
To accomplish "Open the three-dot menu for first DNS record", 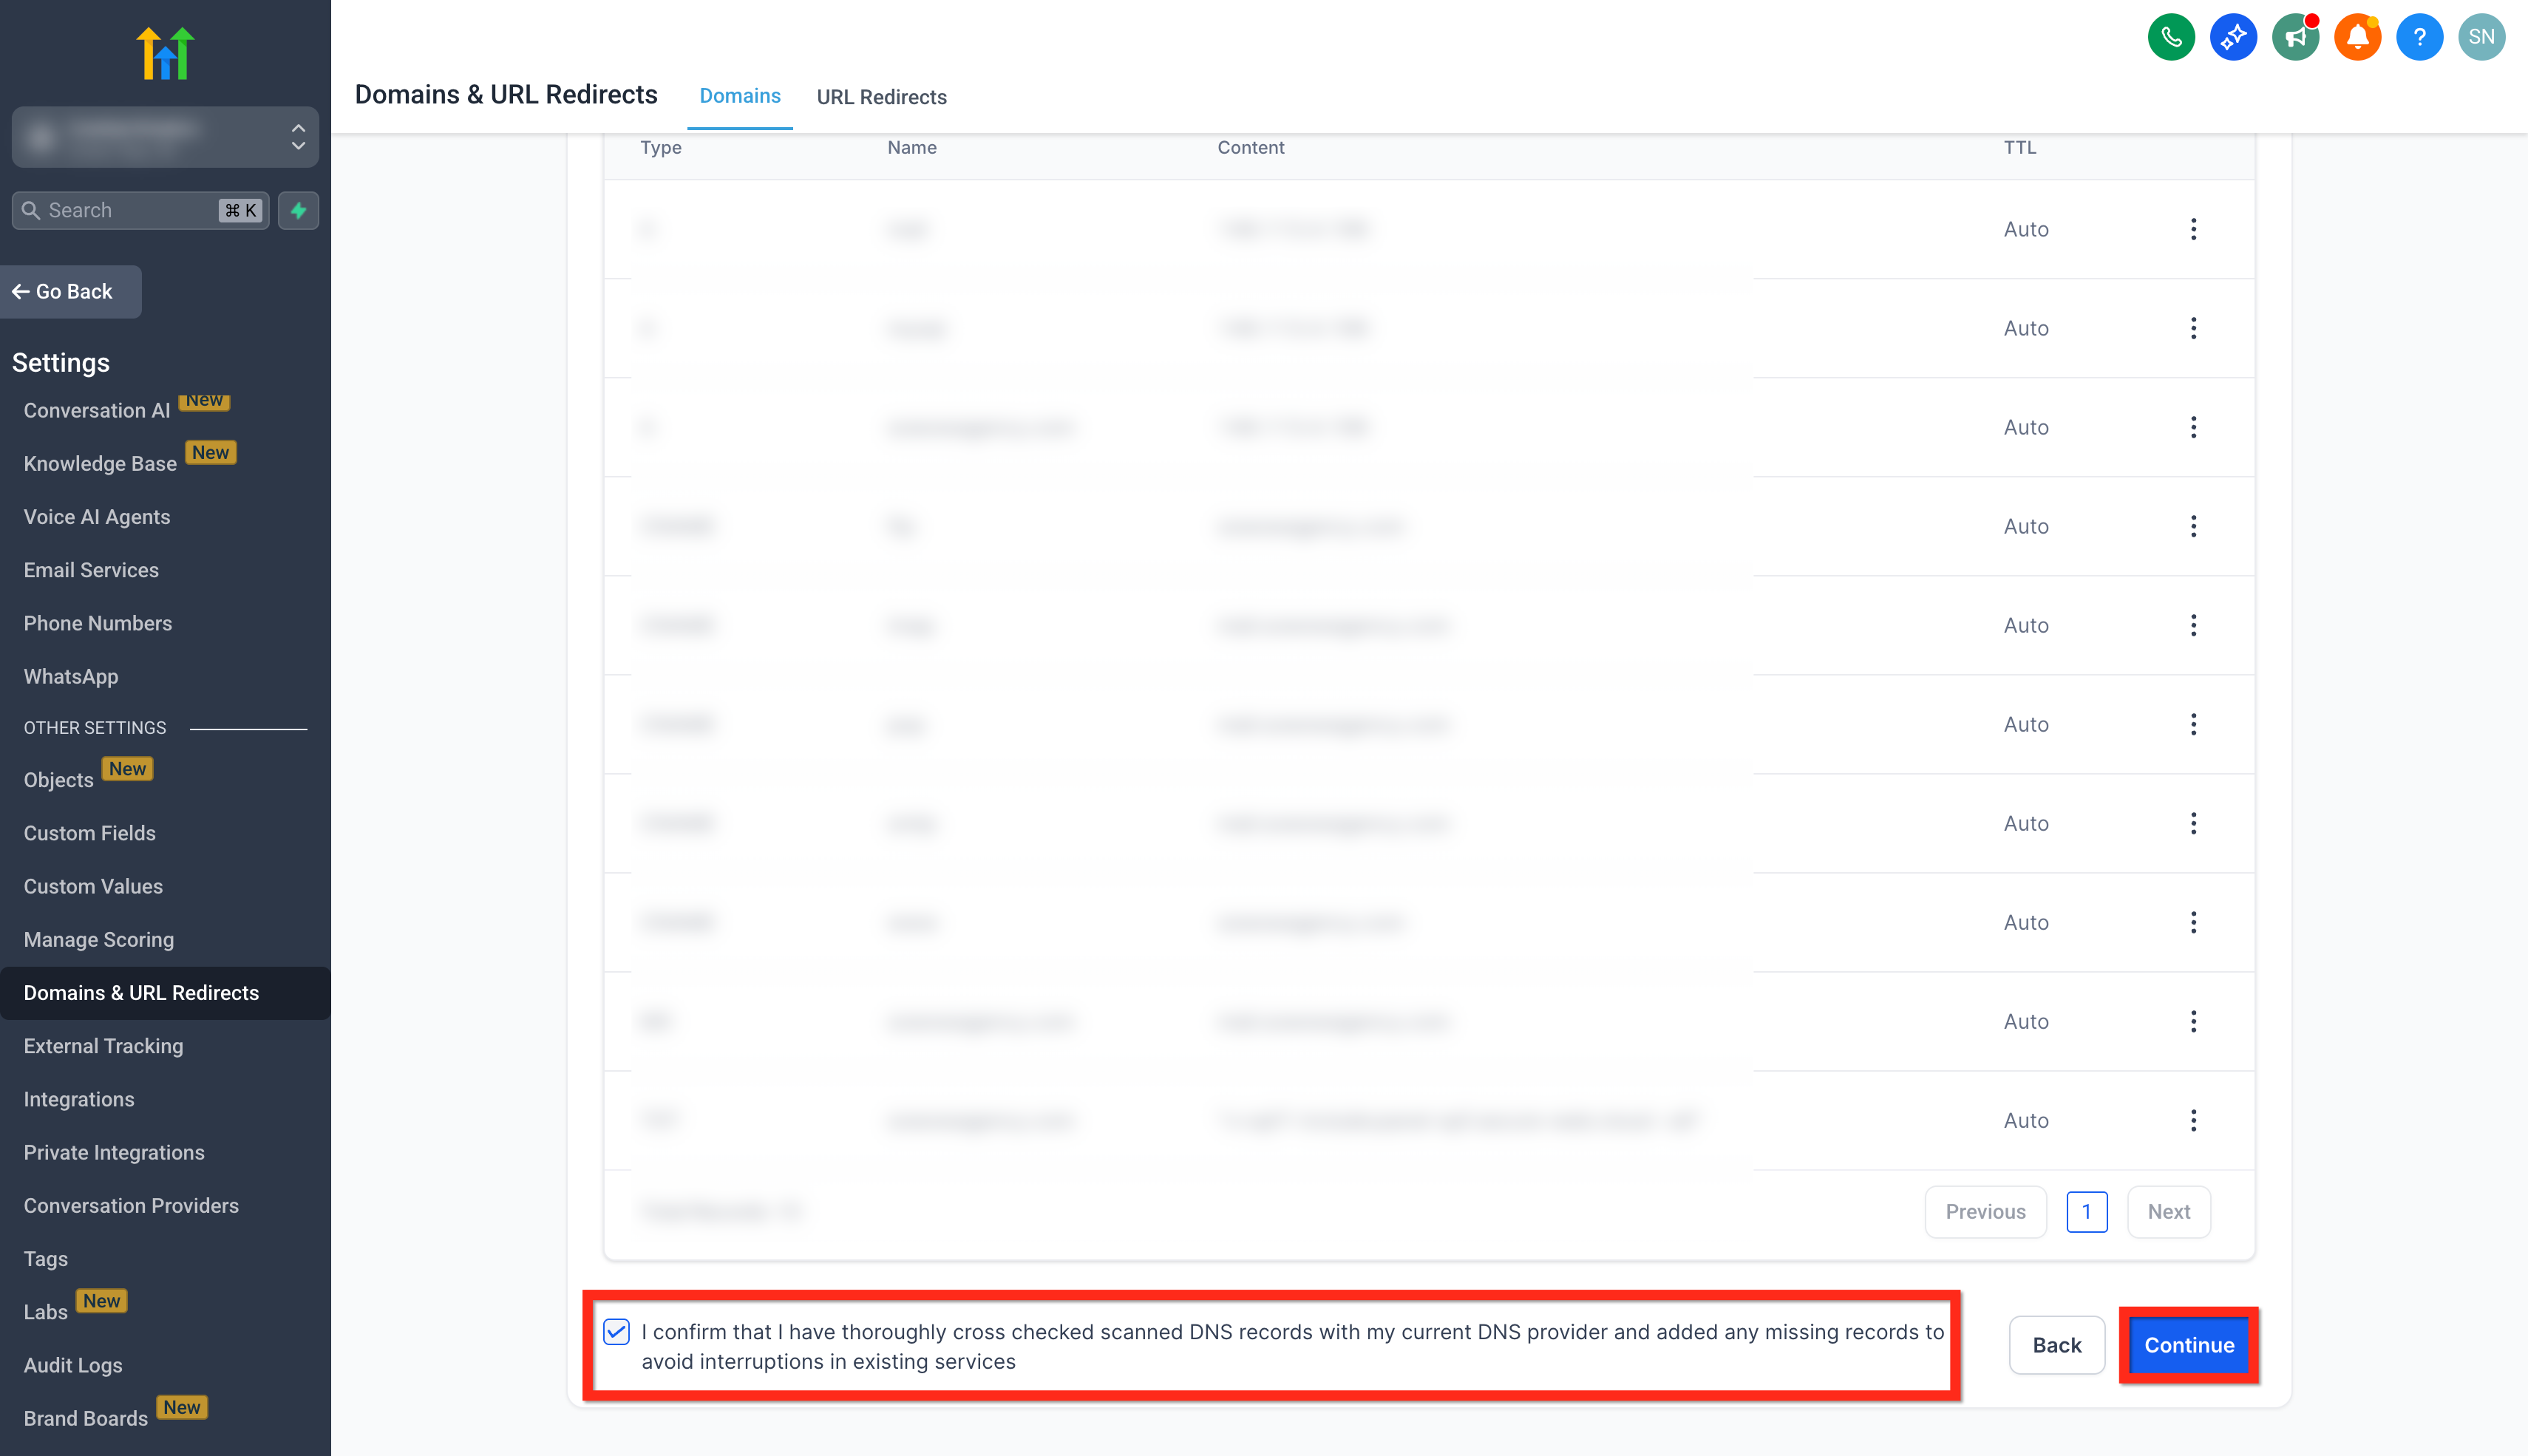I will (x=2193, y=229).
